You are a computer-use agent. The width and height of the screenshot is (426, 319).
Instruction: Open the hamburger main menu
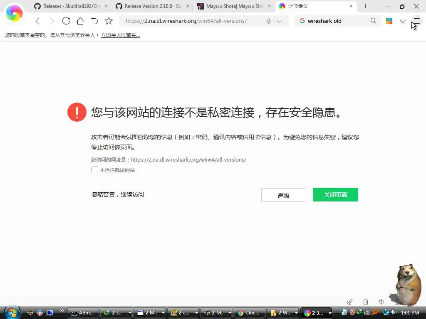[x=417, y=21]
